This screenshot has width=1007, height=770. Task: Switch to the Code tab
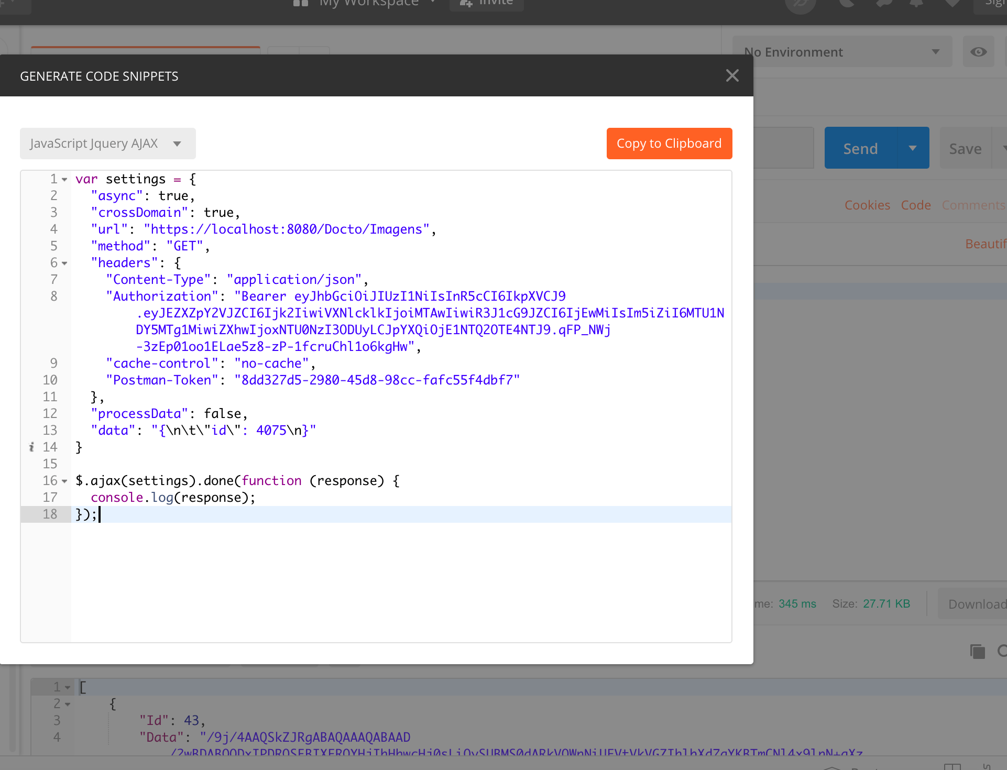pyautogui.click(x=915, y=205)
